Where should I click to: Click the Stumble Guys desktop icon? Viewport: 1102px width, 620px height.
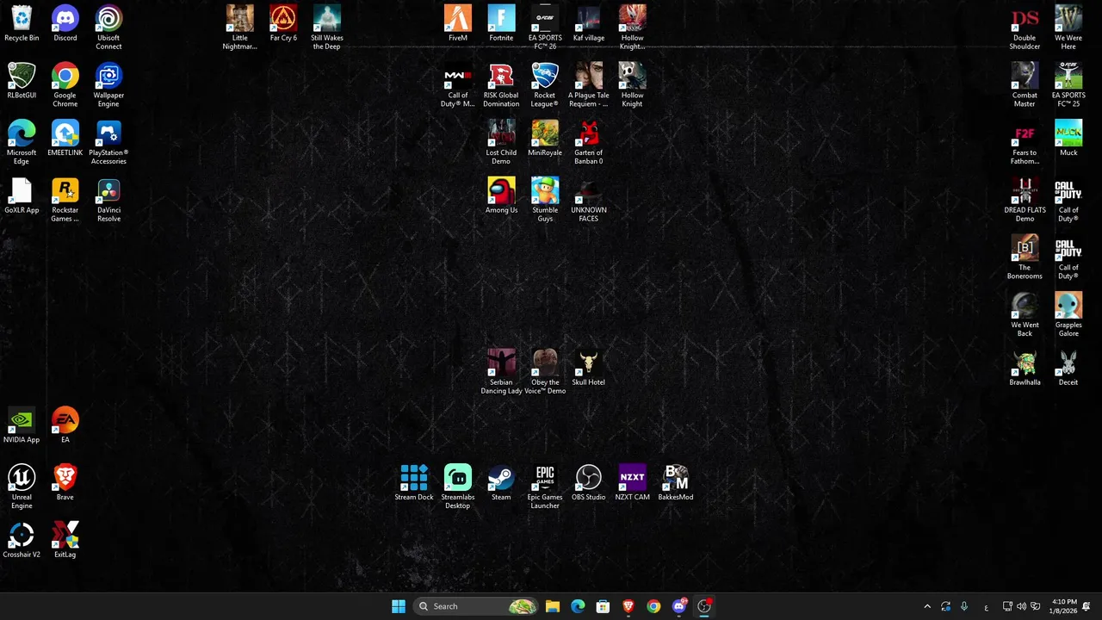click(x=545, y=200)
